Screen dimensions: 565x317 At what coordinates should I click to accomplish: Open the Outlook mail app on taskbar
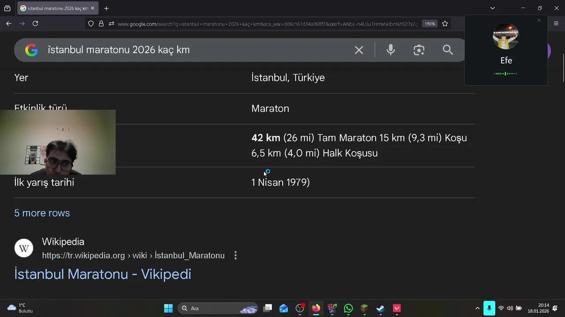coord(283,308)
